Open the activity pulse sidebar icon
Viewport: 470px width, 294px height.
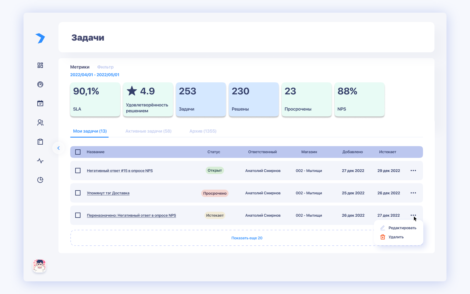click(40, 161)
